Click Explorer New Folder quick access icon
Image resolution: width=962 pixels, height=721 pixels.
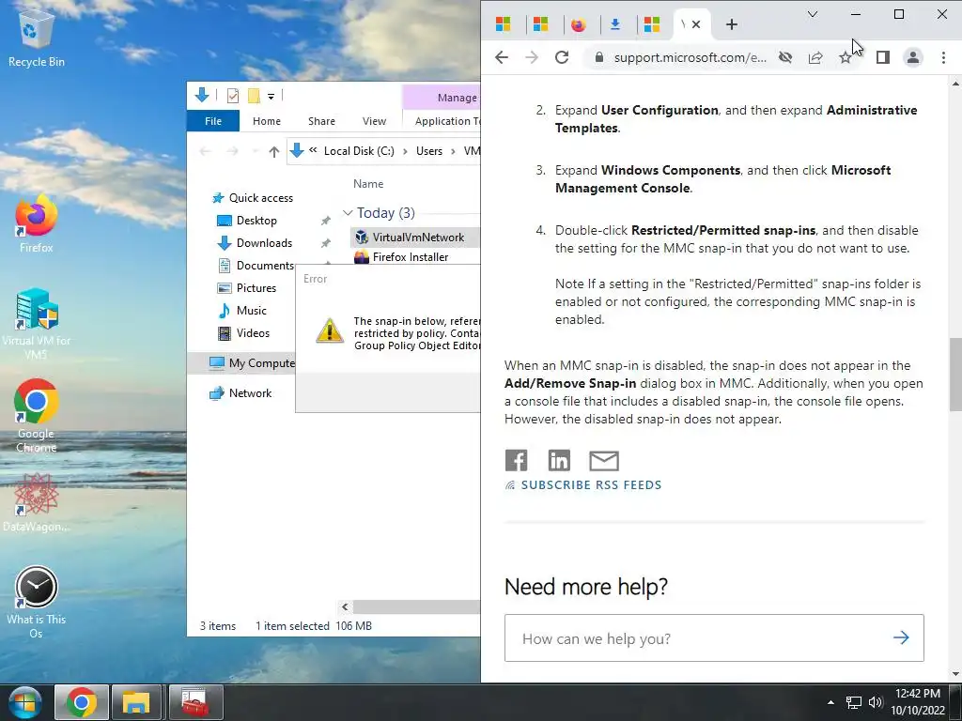pyautogui.click(x=254, y=96)
